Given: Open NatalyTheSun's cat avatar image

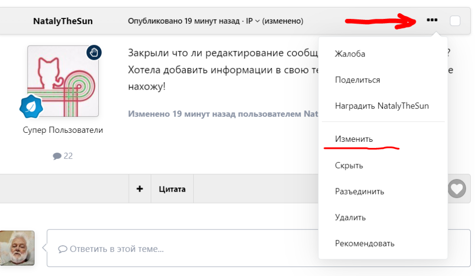Looking at the screenshot, I should click(x=63, y=81).
